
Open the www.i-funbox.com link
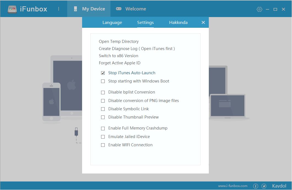click(233, 186)
